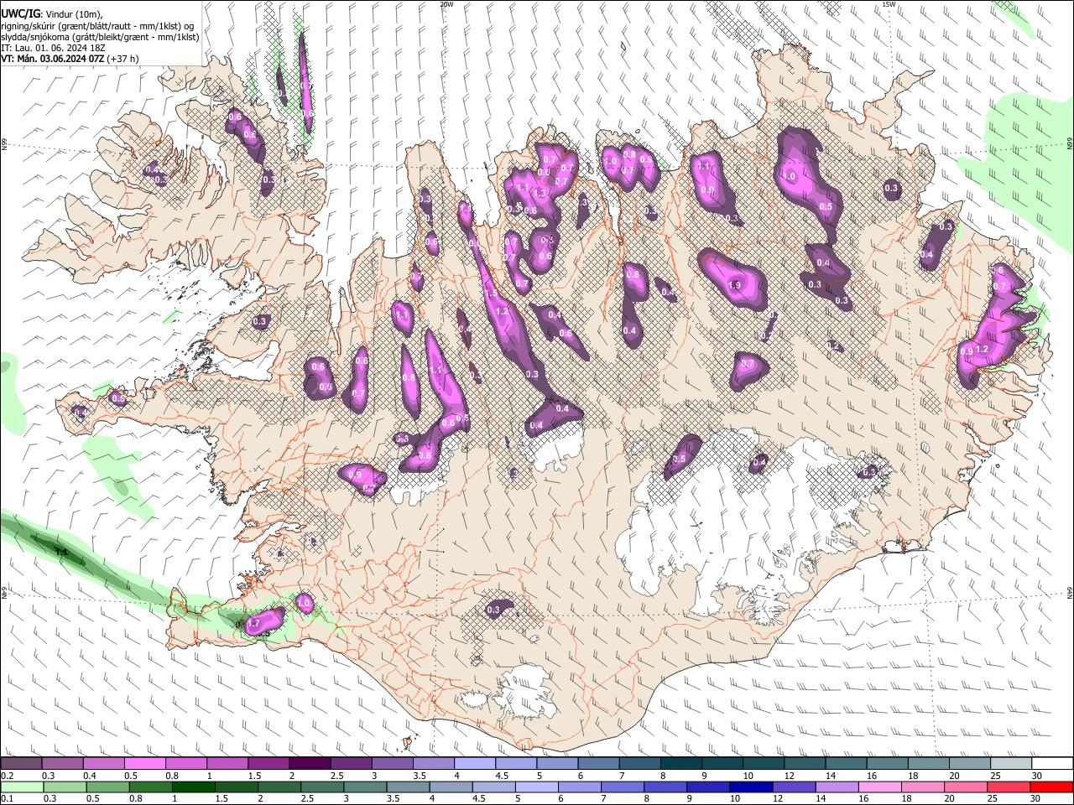
Task: Click the lower legend swatch starting at 2
Action: 279,787
